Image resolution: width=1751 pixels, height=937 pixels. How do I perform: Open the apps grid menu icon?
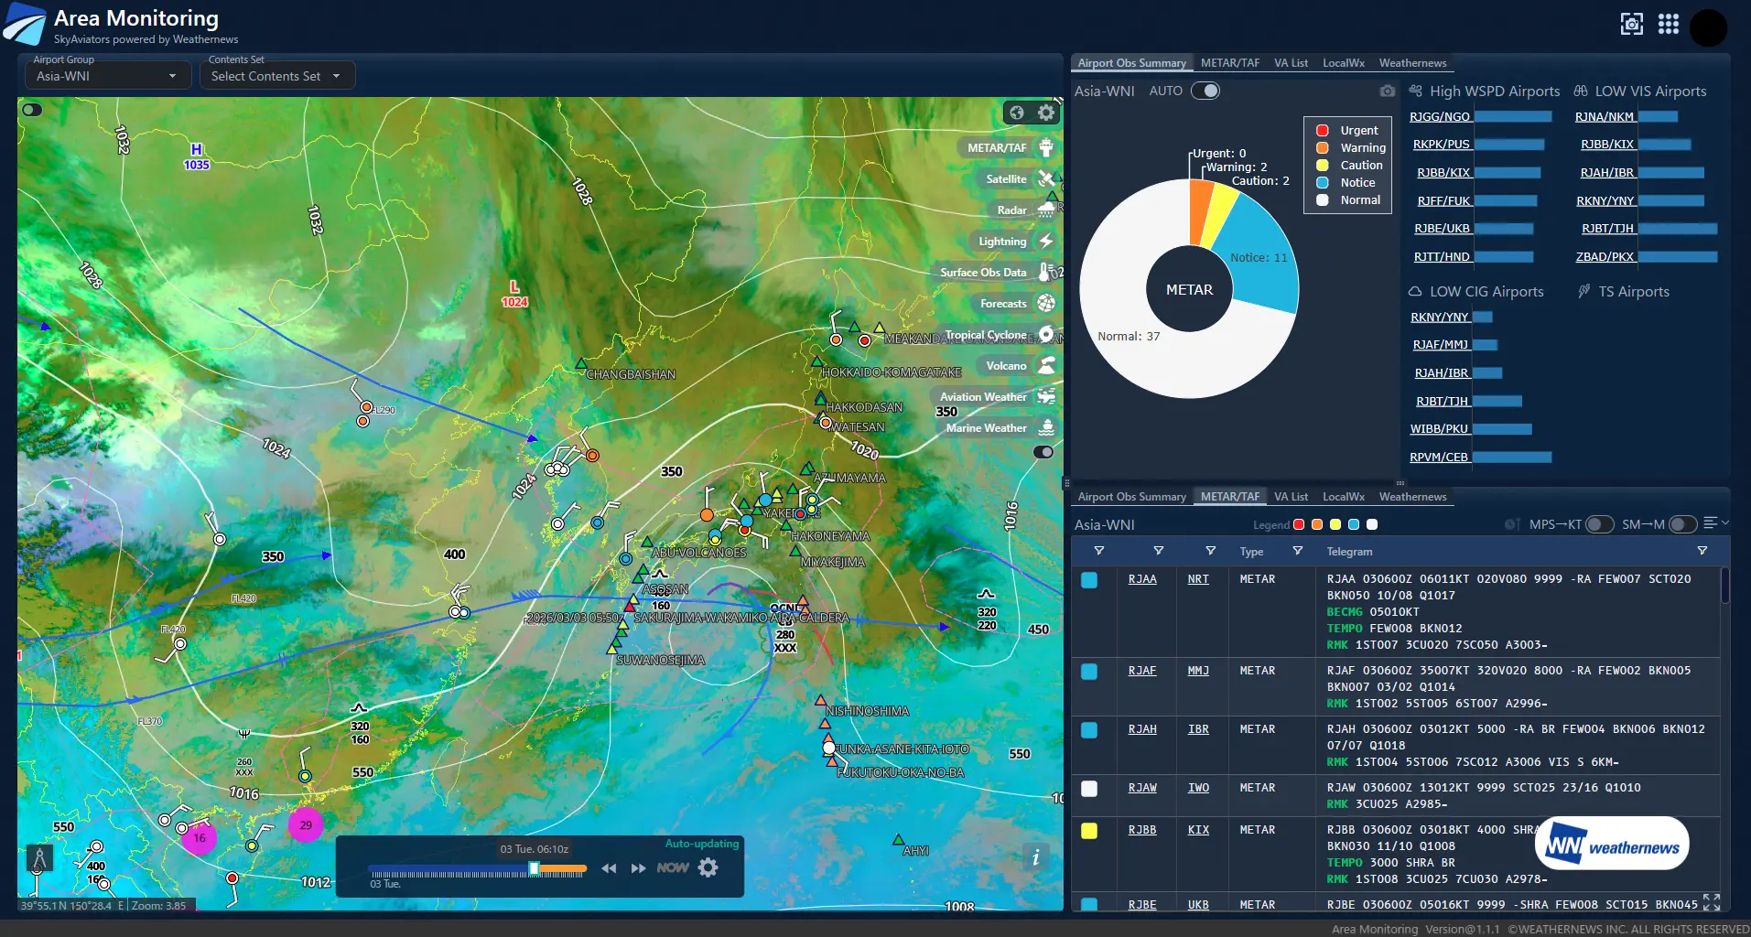tap(1668, 24)
